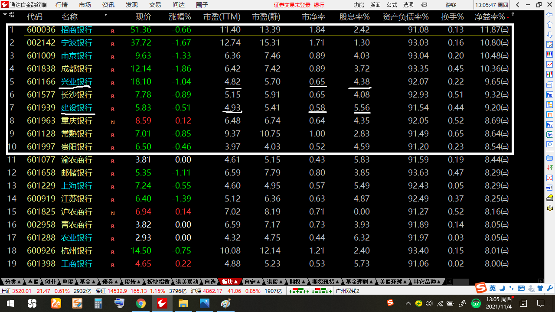555x312 pixels.
Task: Open the line chart icon in the right sidebar
Action: pyautogui.click(x=550, y=64)
